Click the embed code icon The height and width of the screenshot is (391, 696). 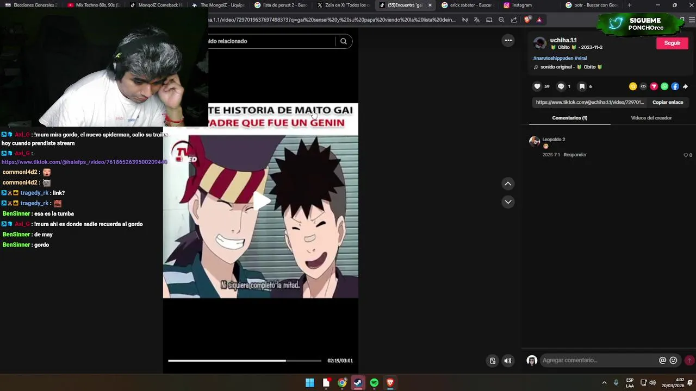[x=643, y=86]
